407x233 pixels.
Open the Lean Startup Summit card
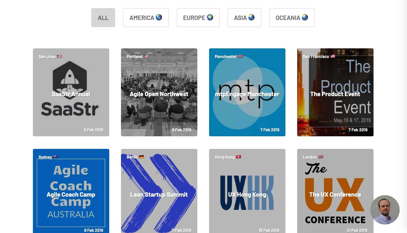coord(159,191)
